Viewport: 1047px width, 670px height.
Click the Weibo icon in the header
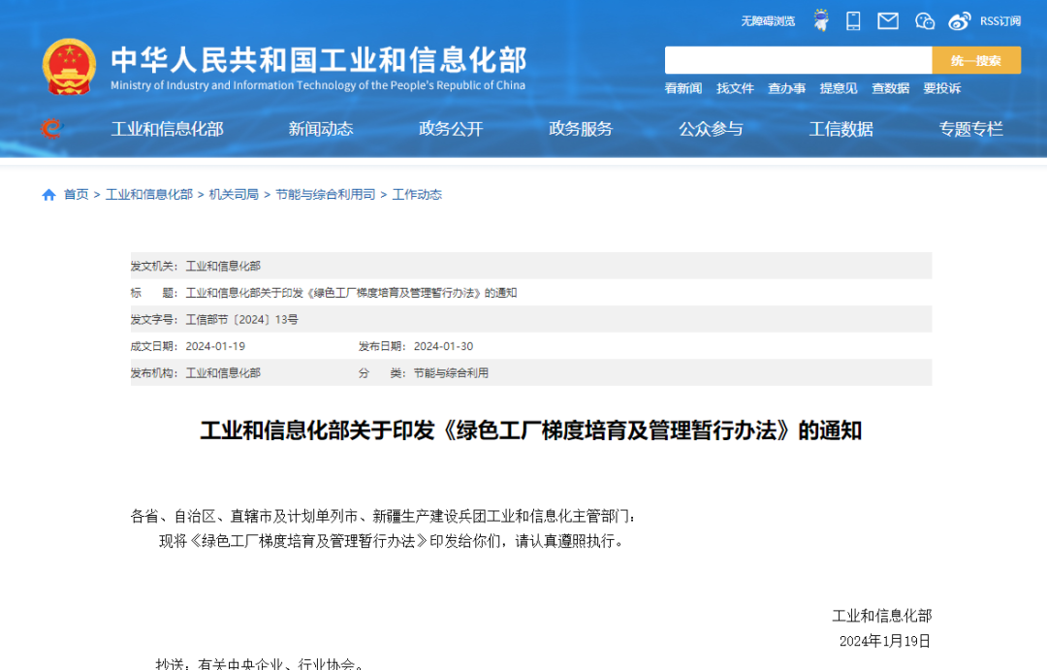960,19
